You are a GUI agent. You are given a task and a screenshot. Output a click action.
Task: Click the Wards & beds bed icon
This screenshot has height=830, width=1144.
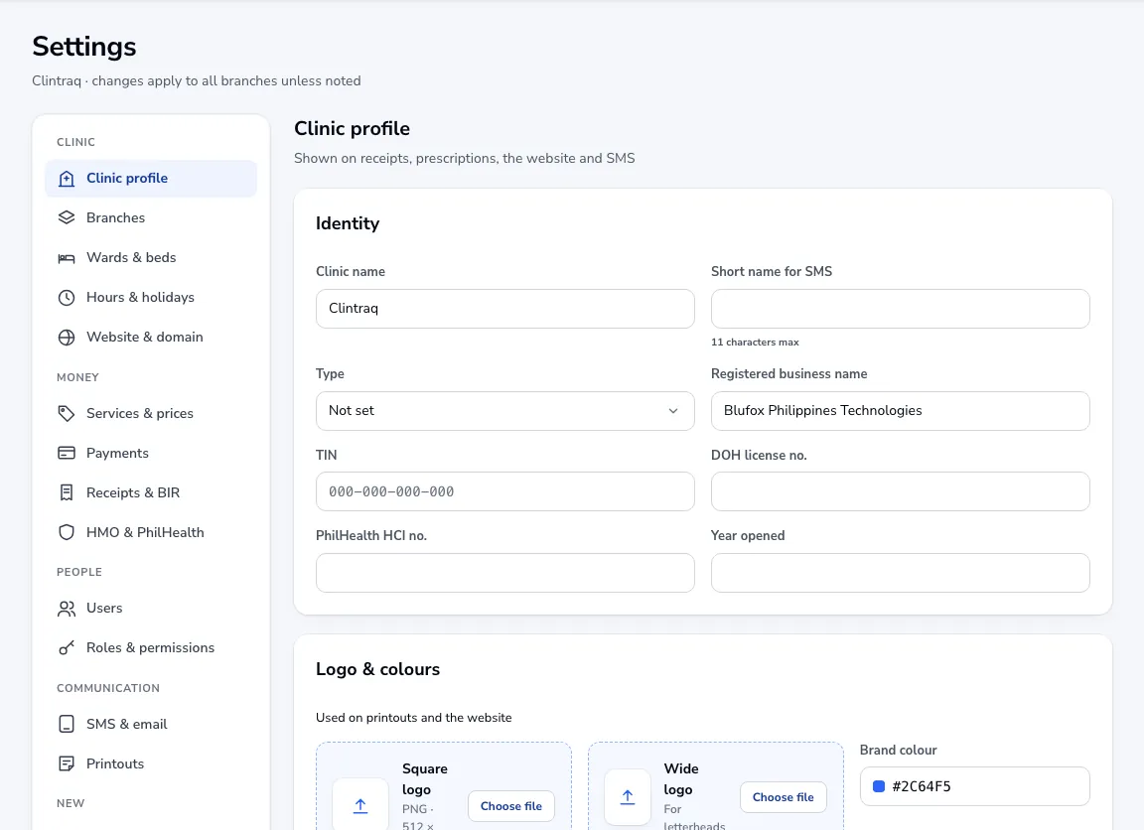point(67,258)
